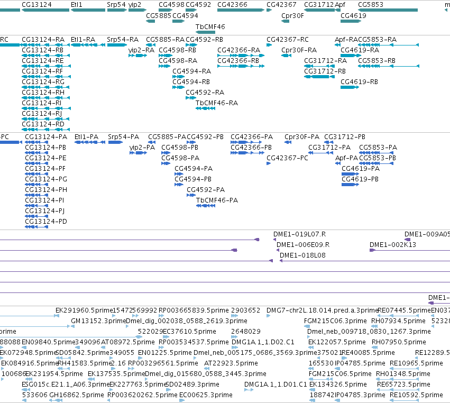
Task: Select transcript TbCMF46-RA
Action: [217, 103]
